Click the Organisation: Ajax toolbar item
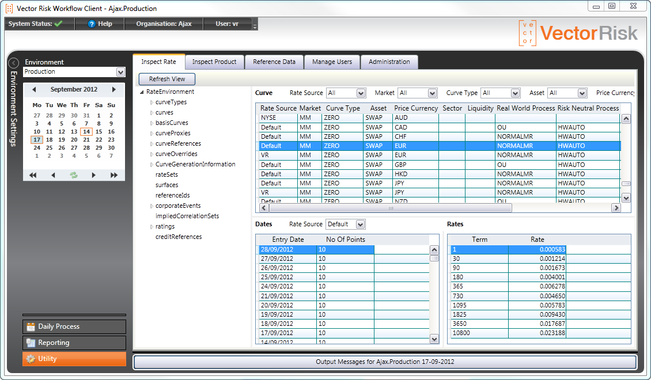Viewport: 651px width, 380px height. 164,24
